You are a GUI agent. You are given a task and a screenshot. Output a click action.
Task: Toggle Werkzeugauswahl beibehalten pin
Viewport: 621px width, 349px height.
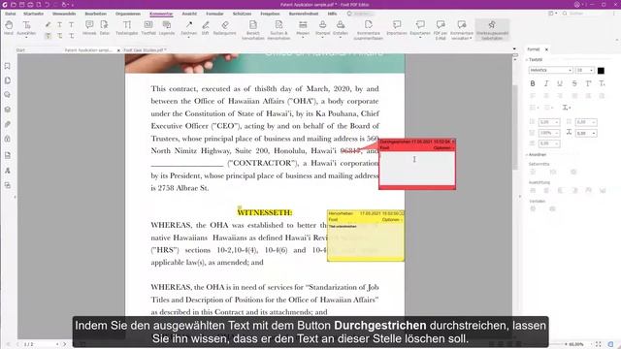[492, 30]
